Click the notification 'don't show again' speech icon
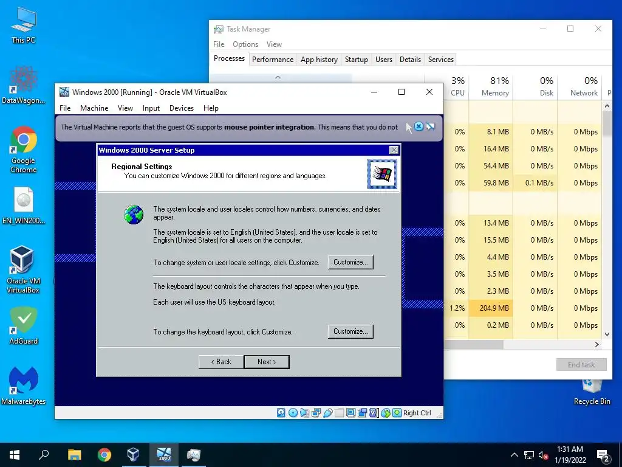The image size is (622, 467). (431, 126)
